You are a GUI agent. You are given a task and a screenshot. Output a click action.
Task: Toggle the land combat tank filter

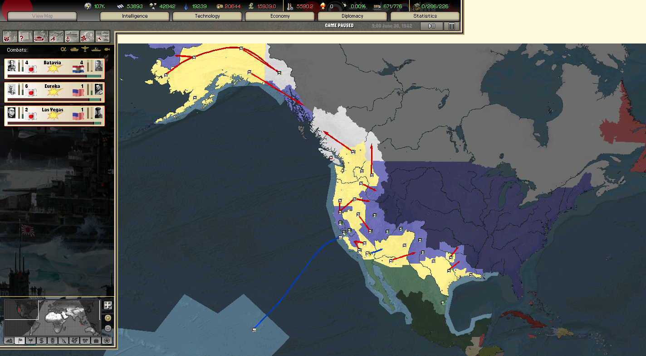(x=74, y=49)
